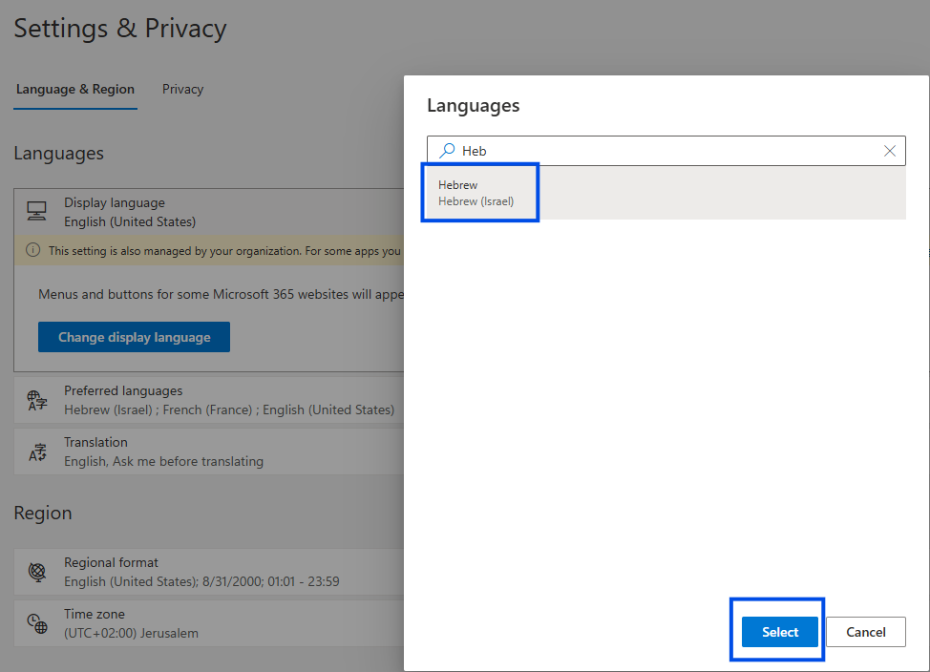Screen dimensions: 930x672
Task: Open the Time zone row
Action: tap(209, 623)
